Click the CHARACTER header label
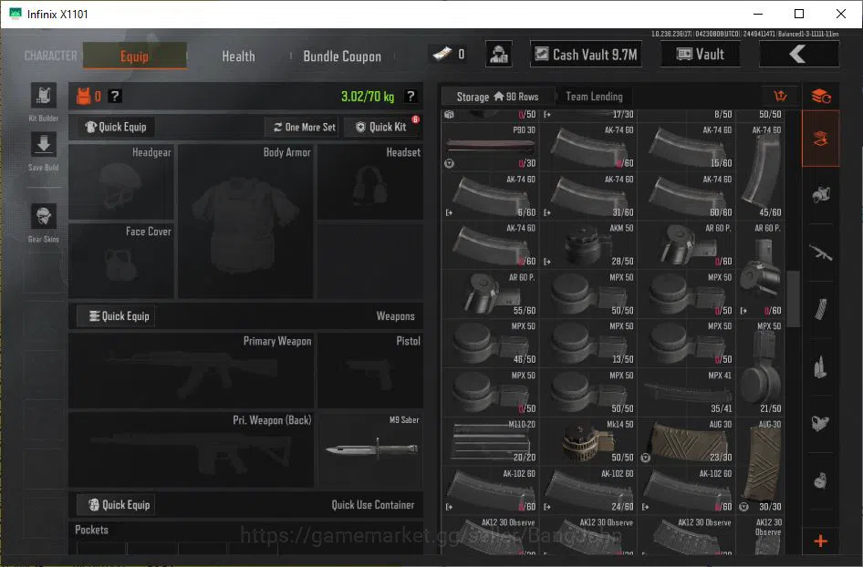This screenshot has width=863, height=567. point(51,56)
